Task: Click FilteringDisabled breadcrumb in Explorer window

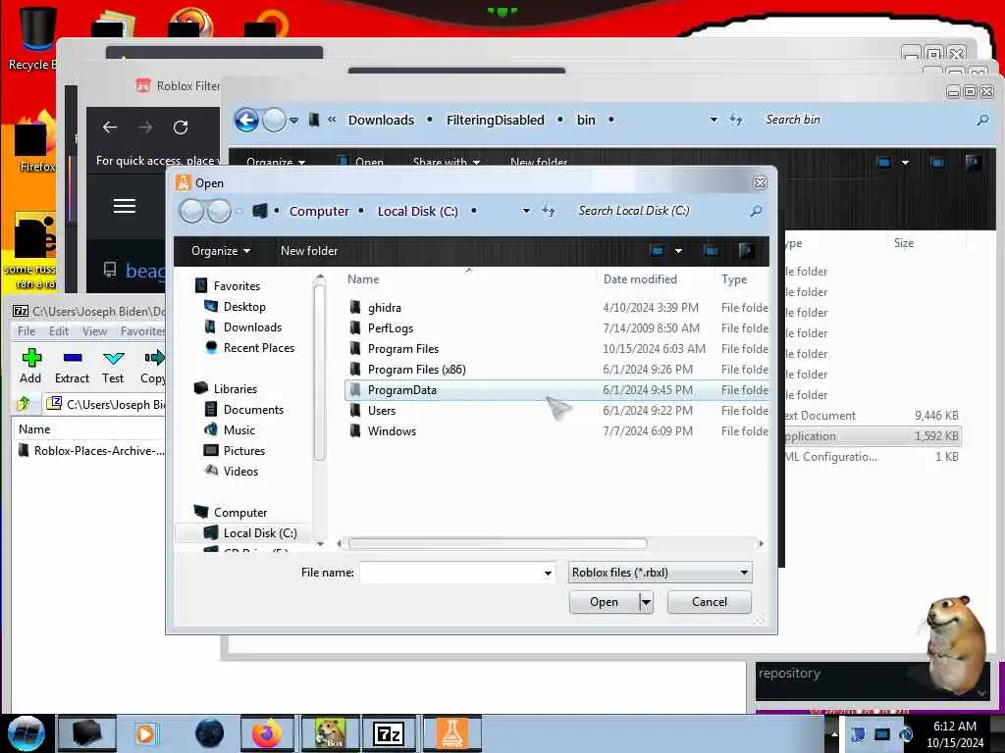Action: 496,121
